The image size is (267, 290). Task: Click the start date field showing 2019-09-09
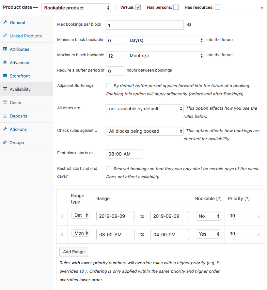(115, 216)
